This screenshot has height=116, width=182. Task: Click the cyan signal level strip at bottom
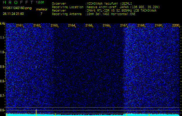[x=93, y=115]
